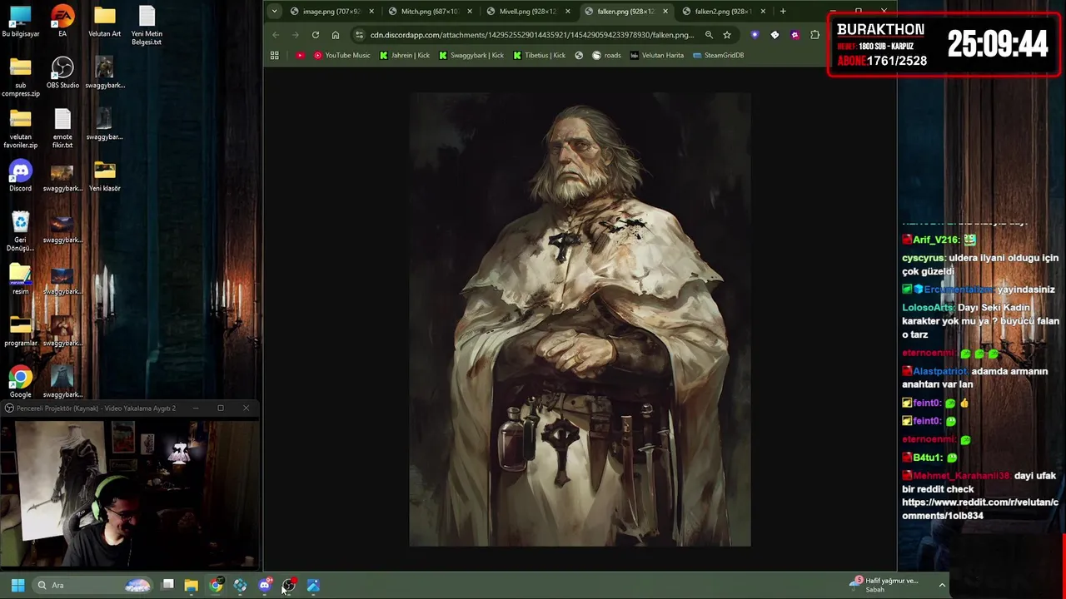This screenshot has height=599, width=1066.
Task: Open the programlar folder
Action: (21, 331)
